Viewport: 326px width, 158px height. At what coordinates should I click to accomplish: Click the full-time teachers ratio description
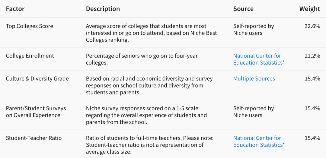pyautogui.click(x=149, y=145)
